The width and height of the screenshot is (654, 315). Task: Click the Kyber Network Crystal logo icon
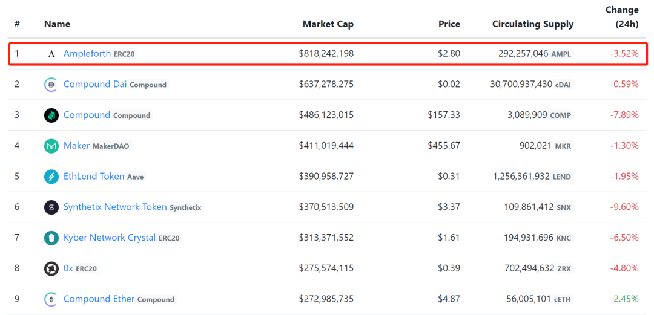point(51,238)
